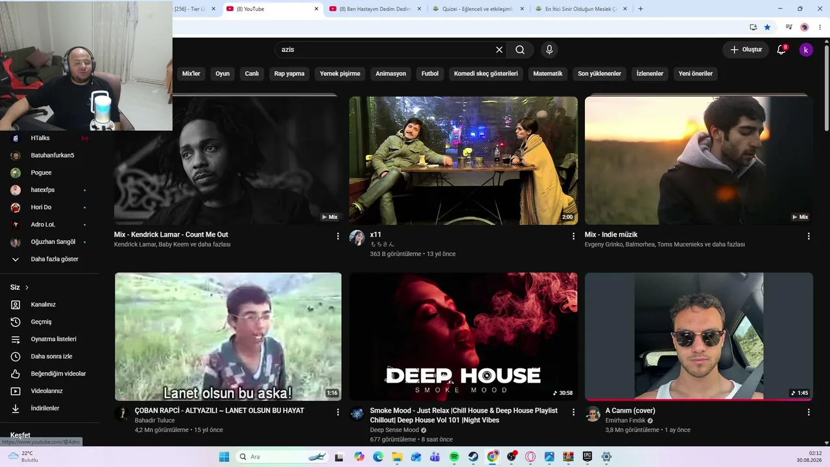Clear the "azis" search text with the X
830x467 pixels.
point(499,50)
